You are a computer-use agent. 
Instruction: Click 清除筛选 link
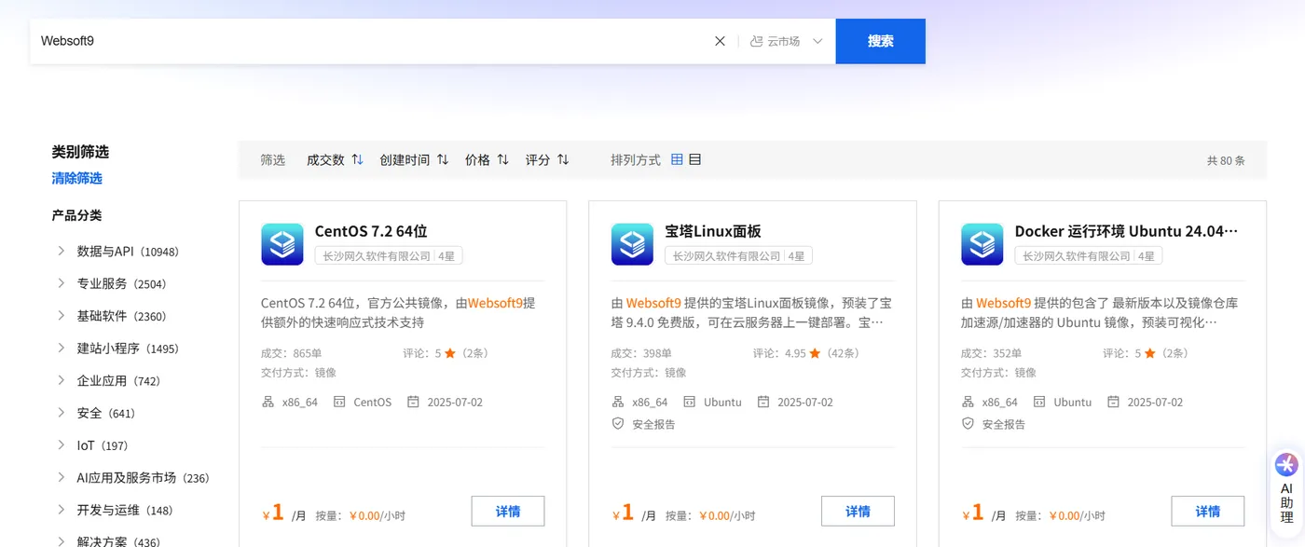pyautogui.click(x=76, y=178)
